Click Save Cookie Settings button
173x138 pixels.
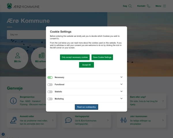point(102,57)
